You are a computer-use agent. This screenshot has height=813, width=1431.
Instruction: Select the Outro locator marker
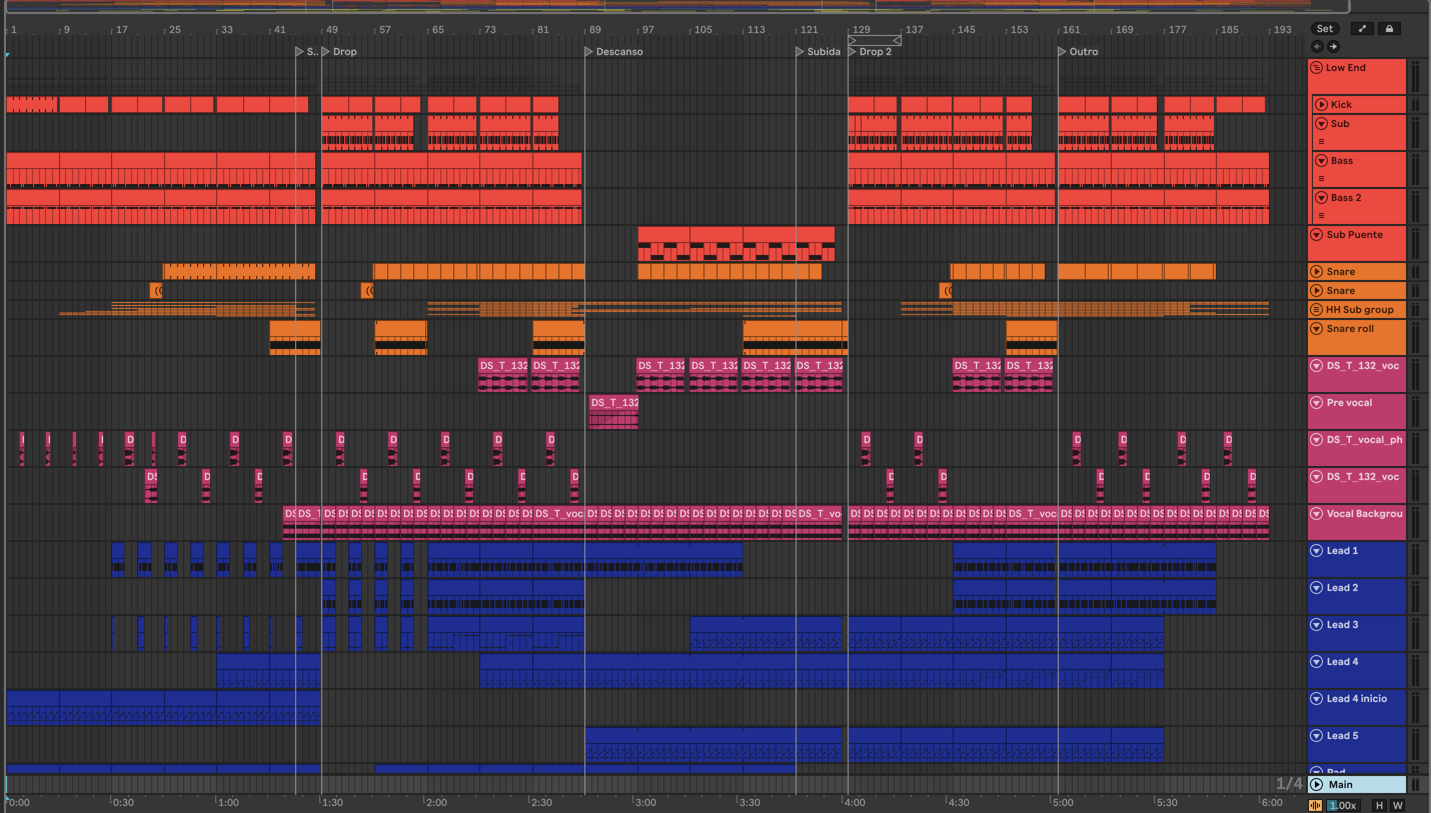(1062, 51)
